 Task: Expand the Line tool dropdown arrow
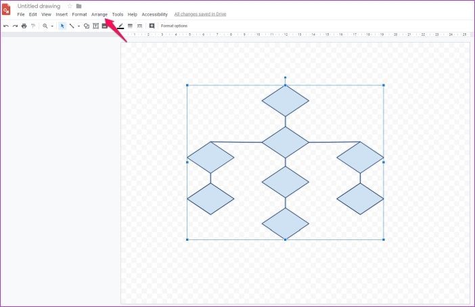pyautogui.click(x=78, y=26)
